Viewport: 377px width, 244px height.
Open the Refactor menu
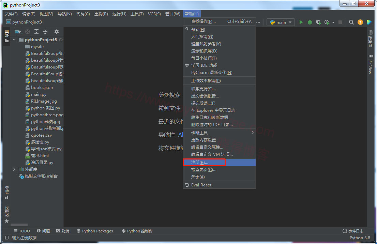[x=101, y=14]
